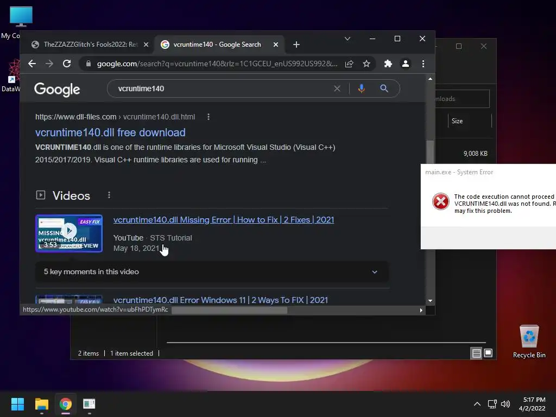This screenshot has width=556, height=417.
Task: Switch File Explorer to details view
Action: coord(476,353)
